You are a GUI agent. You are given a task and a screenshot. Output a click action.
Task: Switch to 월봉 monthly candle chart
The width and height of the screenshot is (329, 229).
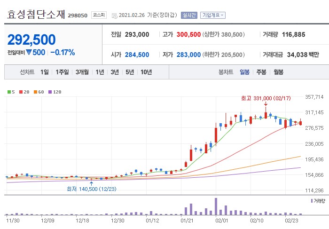coord(278,72)
